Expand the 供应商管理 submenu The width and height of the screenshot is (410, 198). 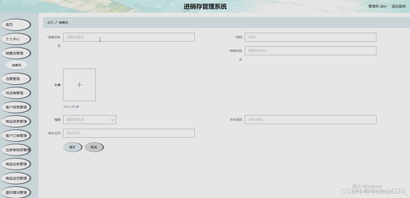(x=16, y=93)
